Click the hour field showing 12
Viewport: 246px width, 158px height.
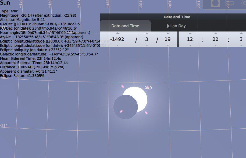190,39
